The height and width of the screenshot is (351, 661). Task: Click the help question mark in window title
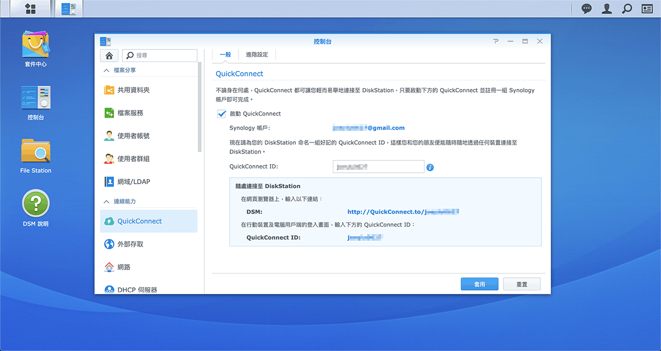[496, 41]
